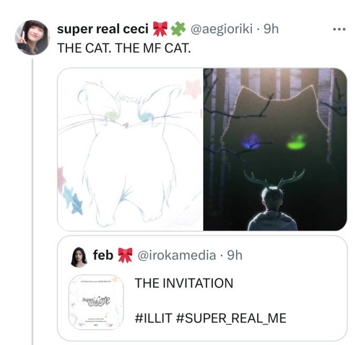
Task: Click the vertical thread line below the avatar
Action: [32, 202]
